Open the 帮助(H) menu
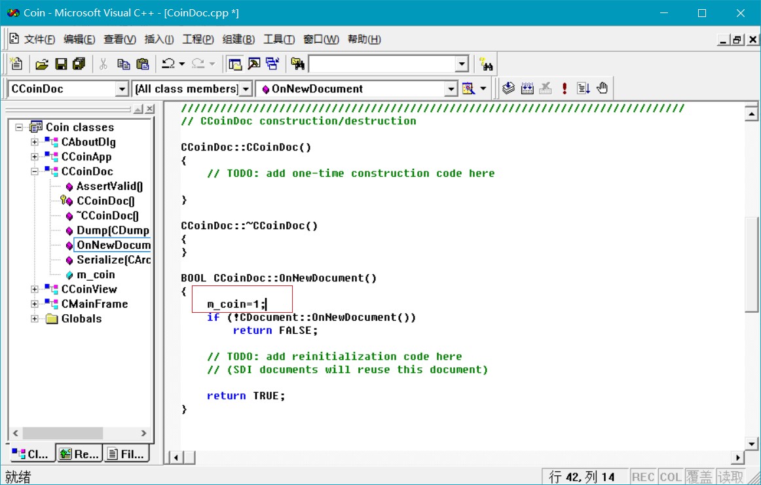This screenshot has height=485, width=761. point(364,39)
